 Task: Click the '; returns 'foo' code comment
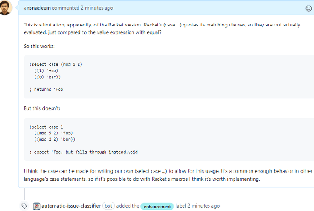pyautogui.click(x=47, y=90)
